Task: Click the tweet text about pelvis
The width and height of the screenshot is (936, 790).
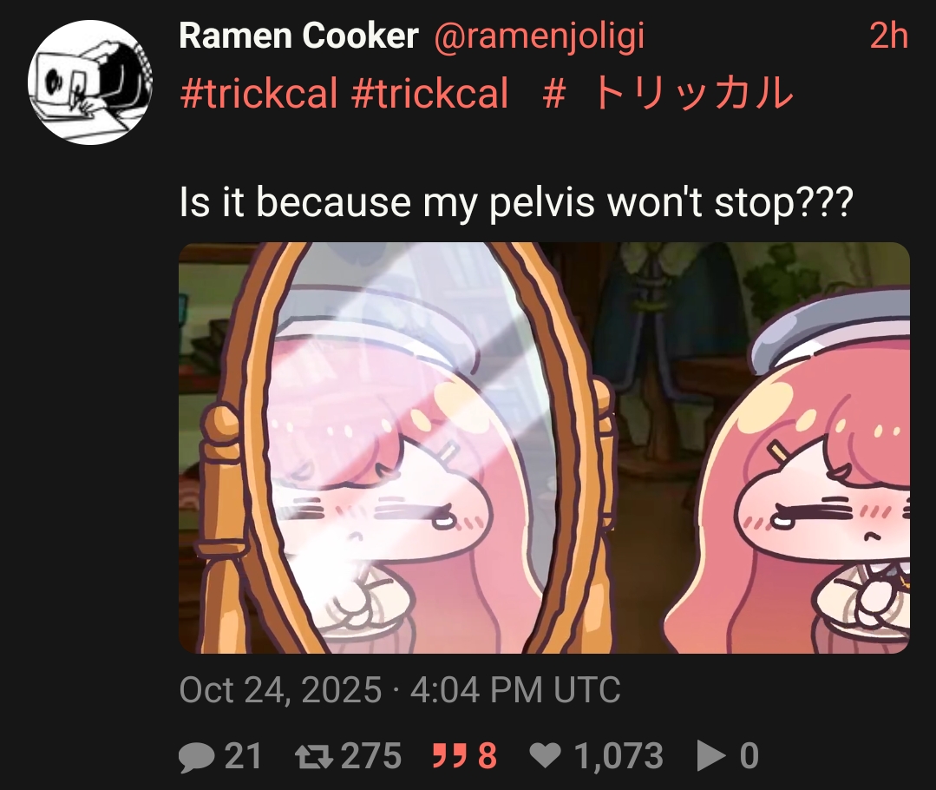Action: pyautogui.click(x=516, y=202)
